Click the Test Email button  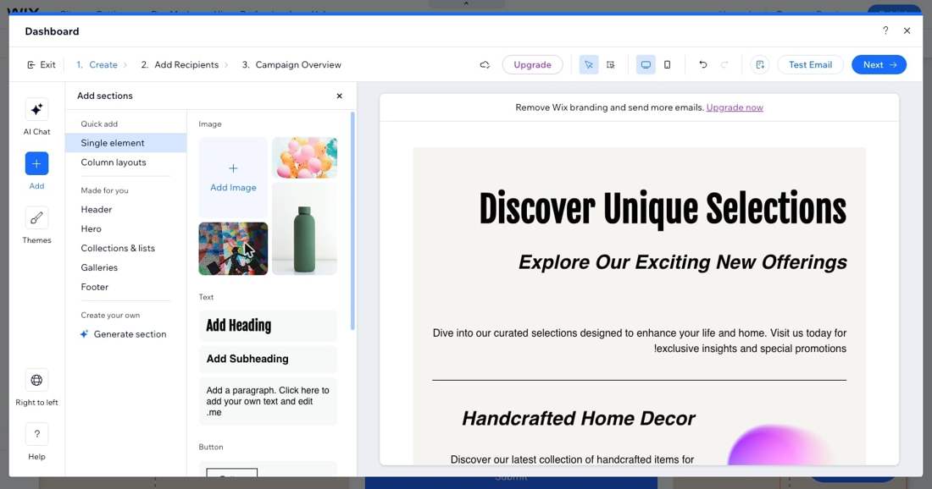click(x=810, y=64)
